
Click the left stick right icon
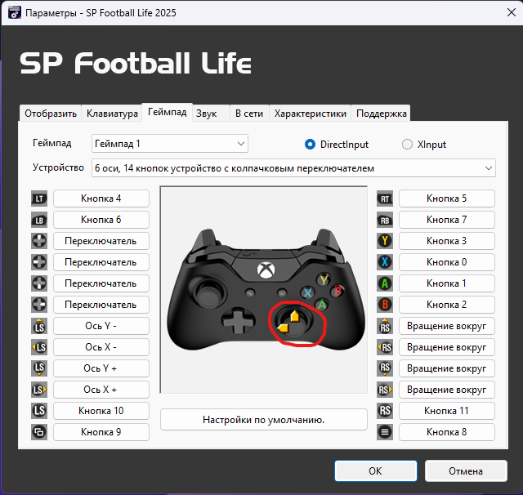39,390
